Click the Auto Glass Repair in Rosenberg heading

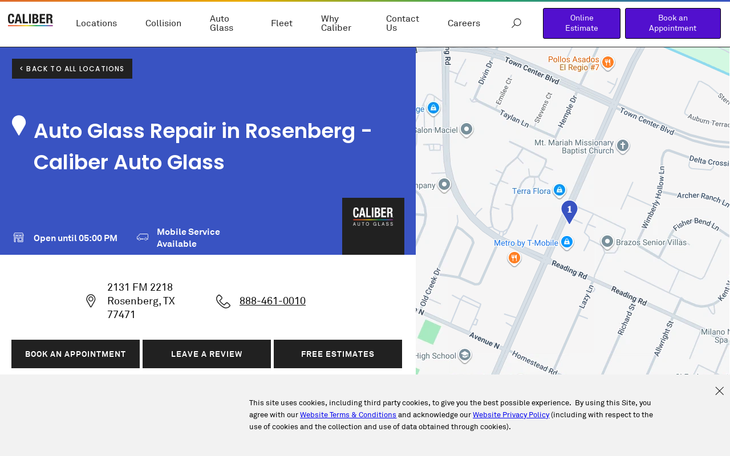tap(202, 146)
